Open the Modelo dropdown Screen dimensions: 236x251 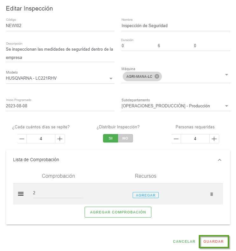[x=111, y=78]
